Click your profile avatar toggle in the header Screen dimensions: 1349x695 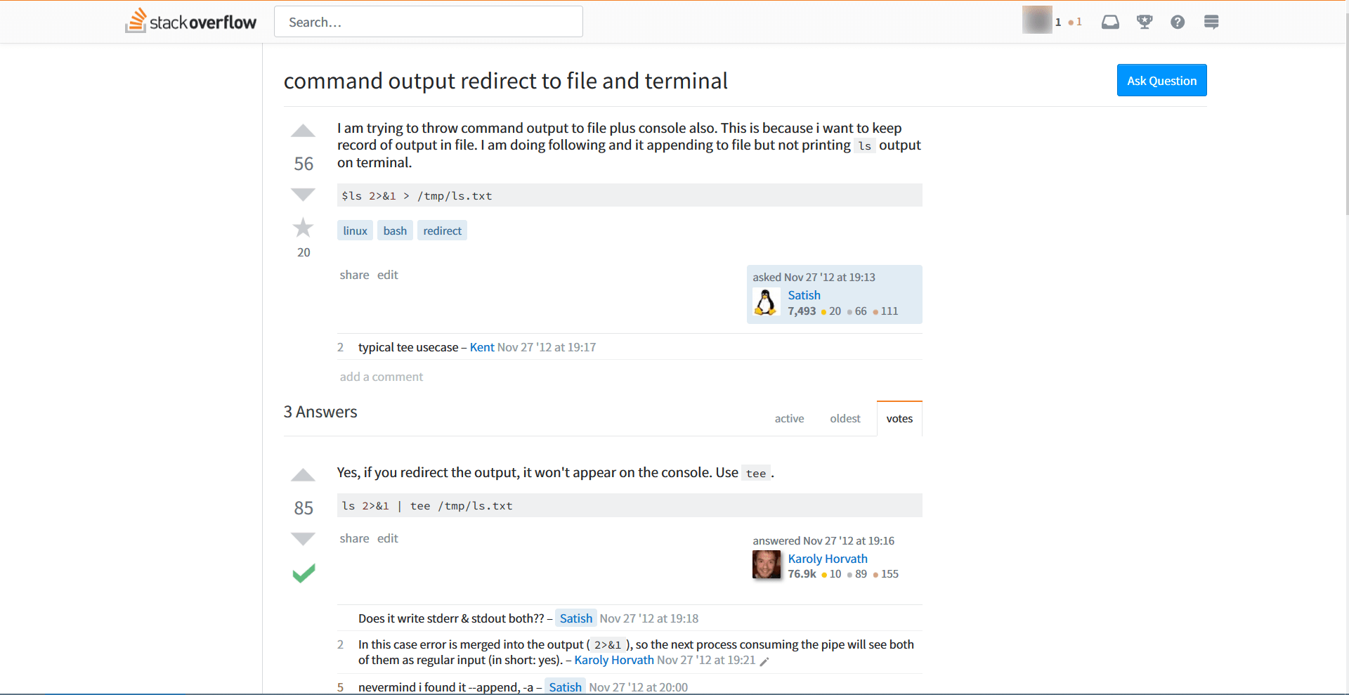click(1038, 20)
